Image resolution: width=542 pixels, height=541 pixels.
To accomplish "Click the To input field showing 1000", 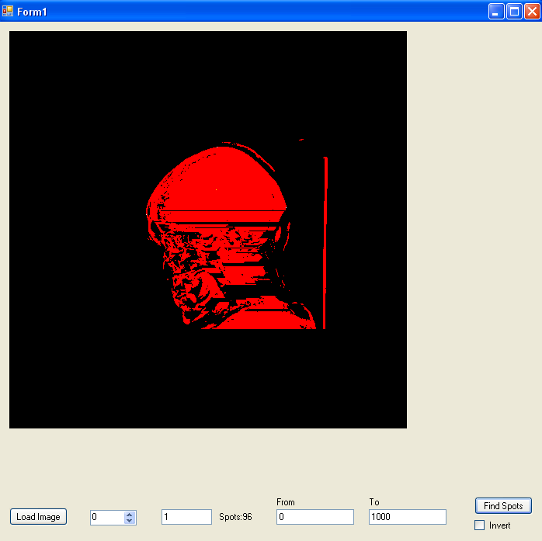I will [408, 517].
